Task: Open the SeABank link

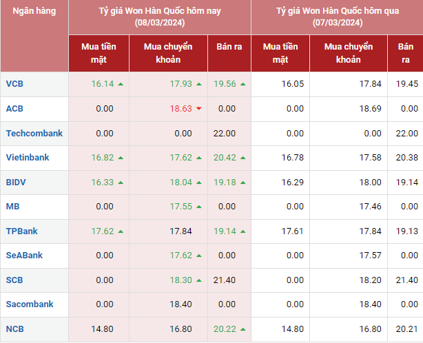Action: click(x=24, y=256)
